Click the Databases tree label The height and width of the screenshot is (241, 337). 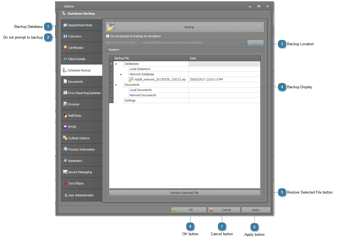click(131, 64)
